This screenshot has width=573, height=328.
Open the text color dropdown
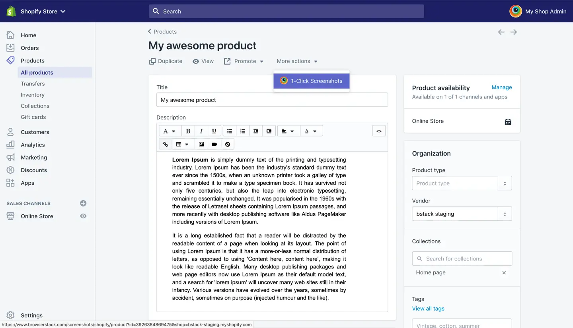[x=310, y=131]
